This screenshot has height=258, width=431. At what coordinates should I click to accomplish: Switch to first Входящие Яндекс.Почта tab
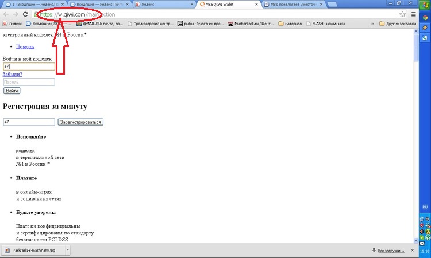[34, 5]
